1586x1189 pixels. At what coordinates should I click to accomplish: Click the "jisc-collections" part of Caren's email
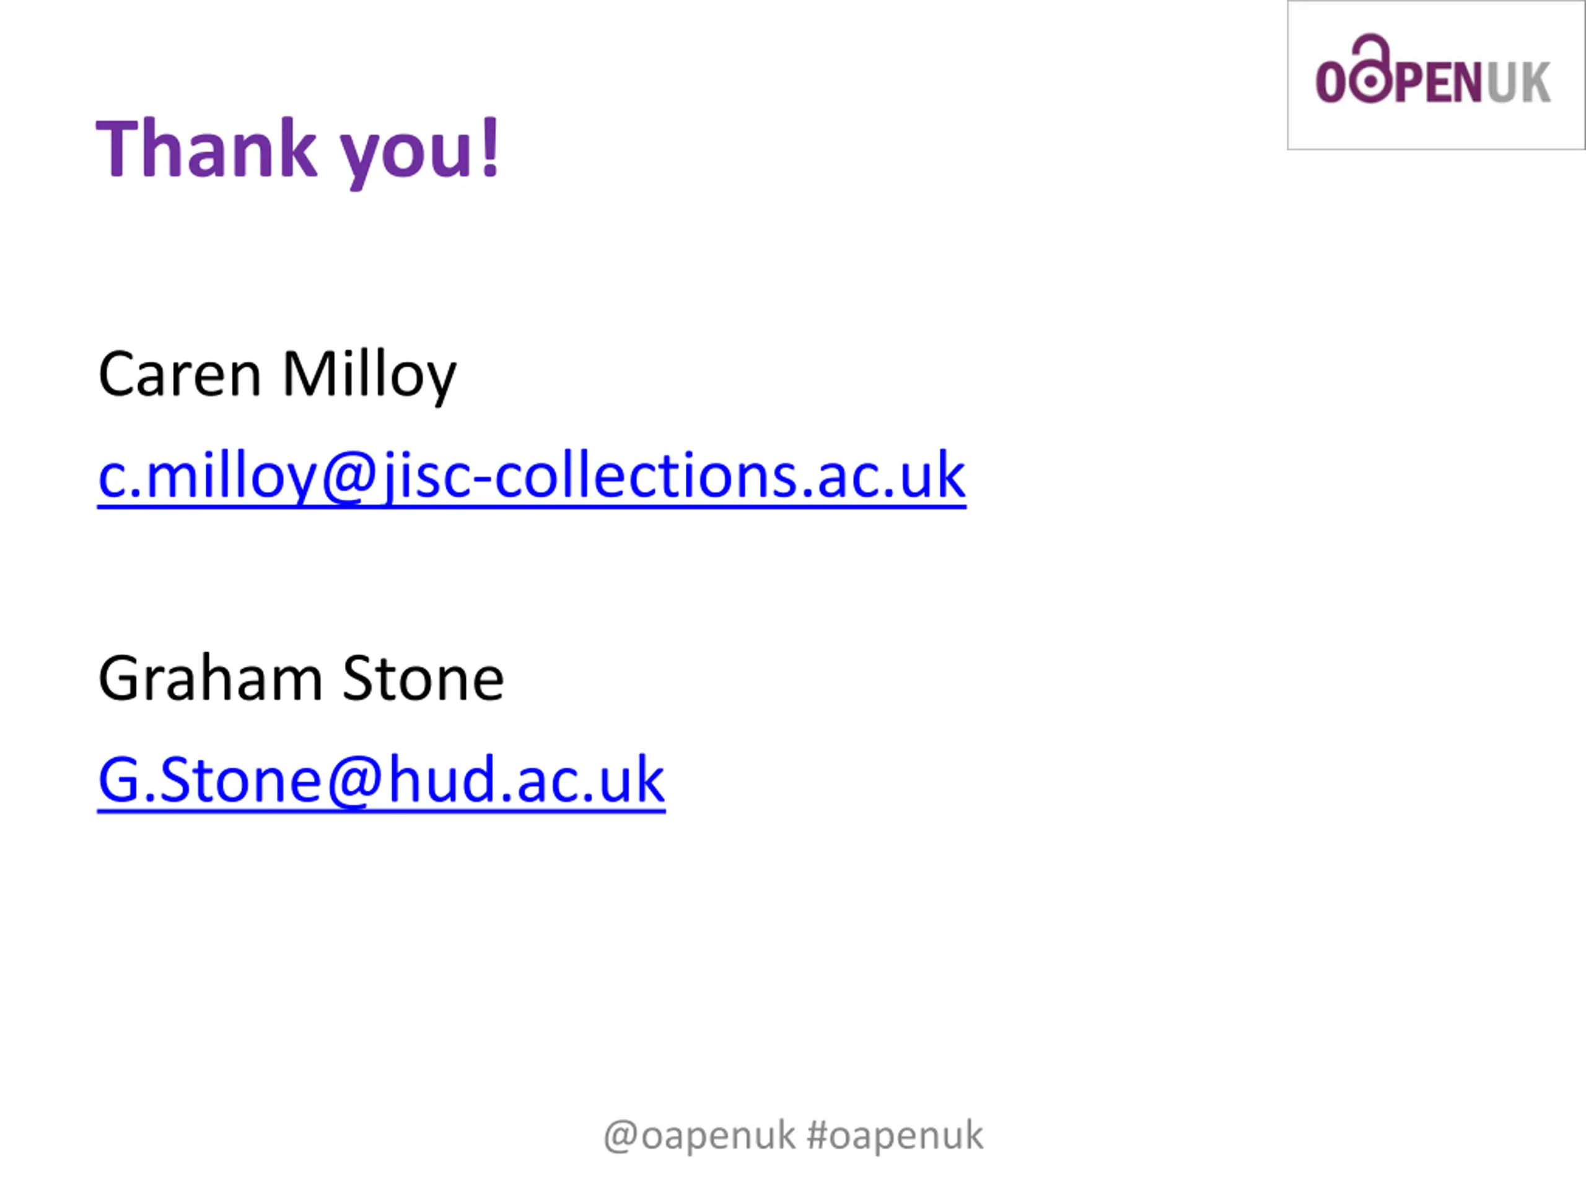click(588, 477)
